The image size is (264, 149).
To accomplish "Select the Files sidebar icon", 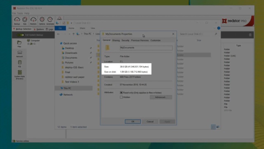I will tap(19, 44).
